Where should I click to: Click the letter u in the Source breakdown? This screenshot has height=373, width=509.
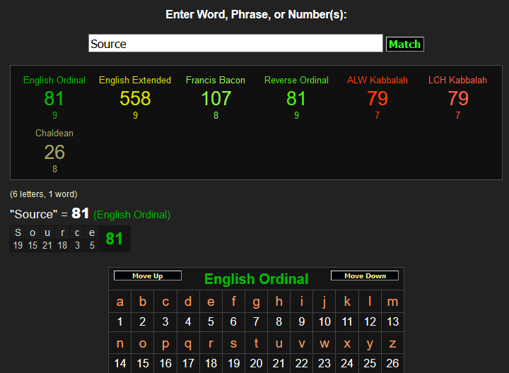(x=47, y=233)
